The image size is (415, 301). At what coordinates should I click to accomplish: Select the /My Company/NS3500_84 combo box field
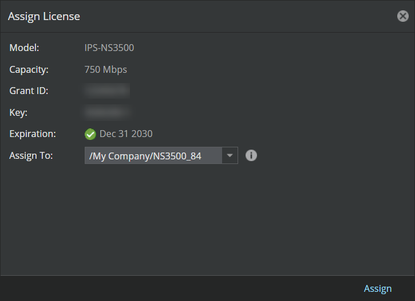(x=161, y=155)
